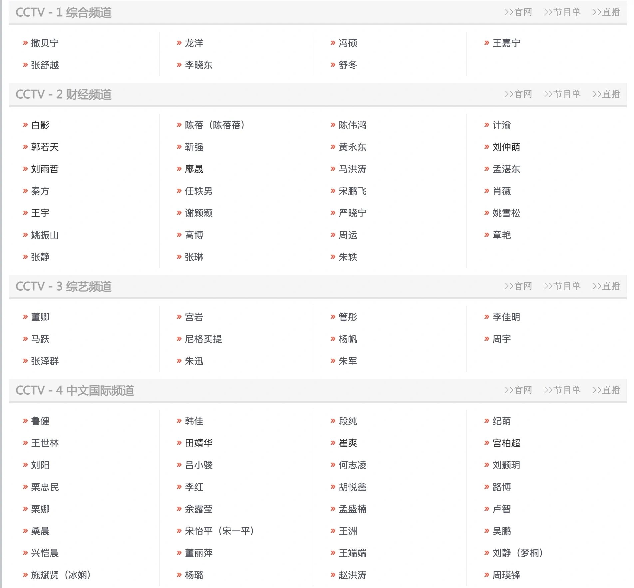Open the CCTV-1 综合频道 官网 link
The height and width of the screenshot is (588, 634).
point(518,12)
